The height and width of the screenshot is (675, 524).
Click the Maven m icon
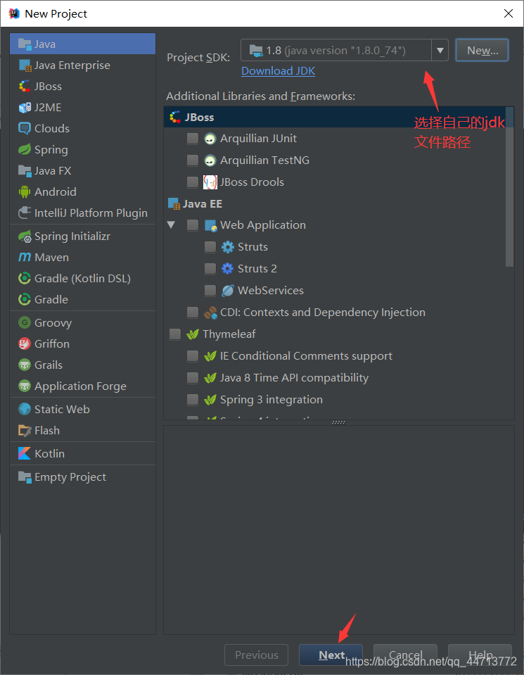(25, 257)
